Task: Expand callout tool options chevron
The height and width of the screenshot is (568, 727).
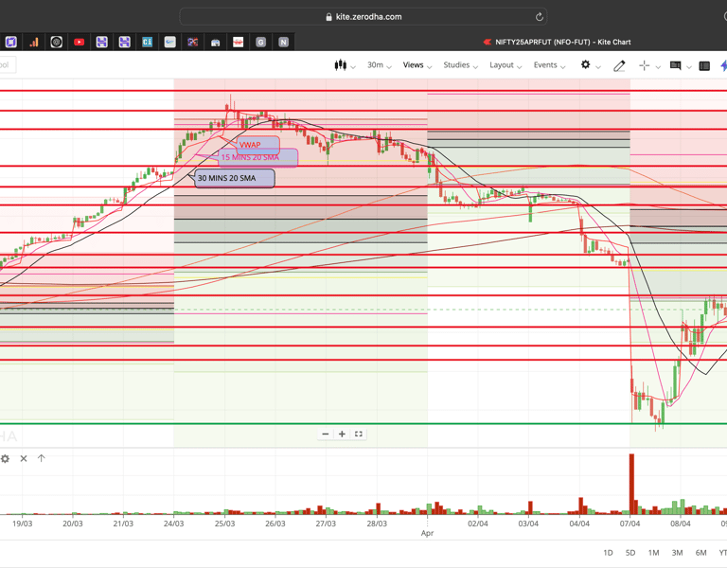Action: pos(688,67)
